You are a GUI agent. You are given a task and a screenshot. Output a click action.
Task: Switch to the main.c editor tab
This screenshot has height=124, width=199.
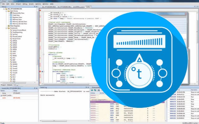point(88,7)
